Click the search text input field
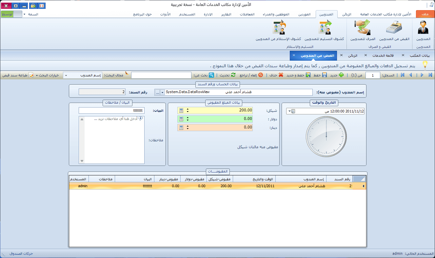 pyautogui.click(x=161, y=75)
